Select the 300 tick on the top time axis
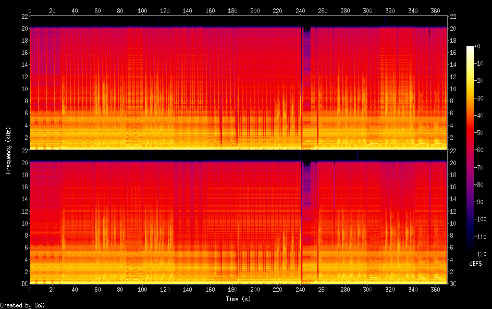The height and width of the screenshot is (309, 492). click(368, 10)
